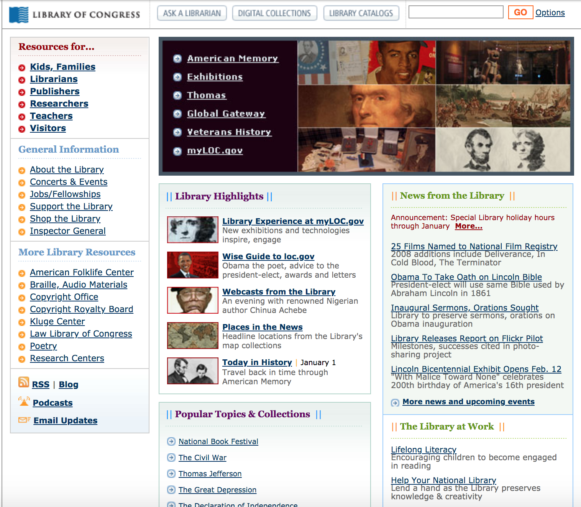Open the Digital Collections tab
Viewport: 581px width, 507px height.
274,13
